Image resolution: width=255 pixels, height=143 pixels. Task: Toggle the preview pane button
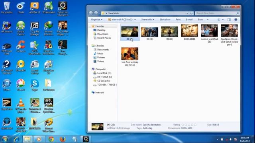pyautogui.click(x=229, y=19)
